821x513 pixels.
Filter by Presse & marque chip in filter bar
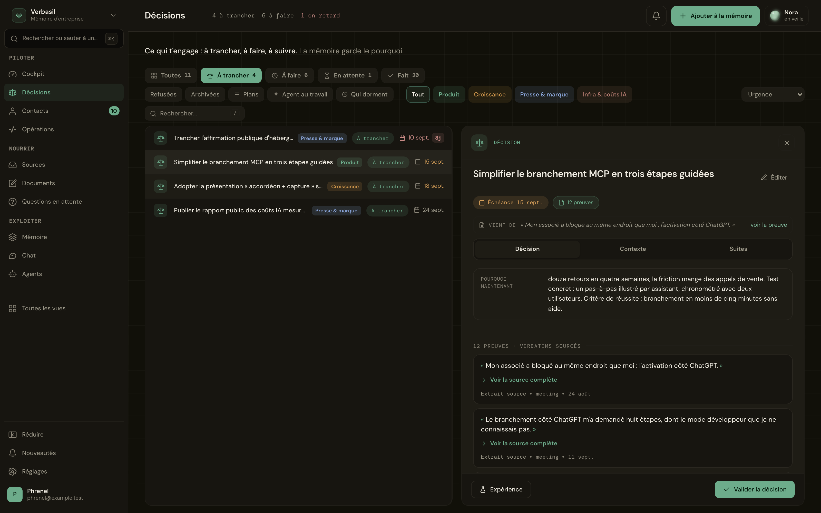(544, 94)
